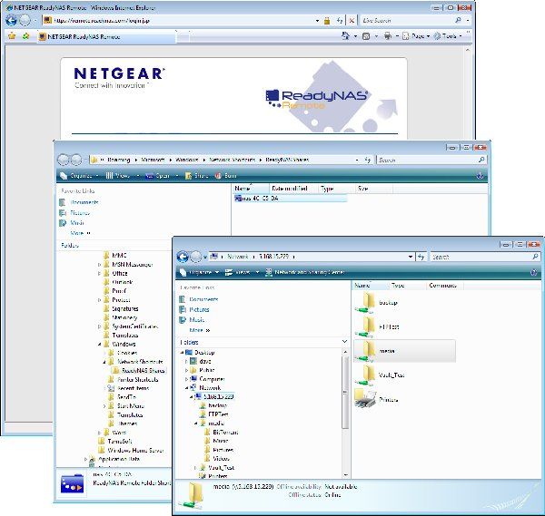
Task: Click the Internet Explorer address URL field
Action: pos(179,21)
